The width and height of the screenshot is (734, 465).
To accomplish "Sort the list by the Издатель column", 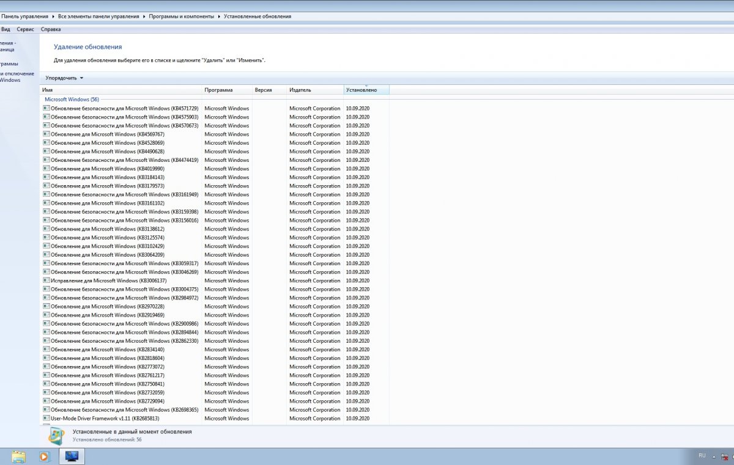I will [316, 90].
